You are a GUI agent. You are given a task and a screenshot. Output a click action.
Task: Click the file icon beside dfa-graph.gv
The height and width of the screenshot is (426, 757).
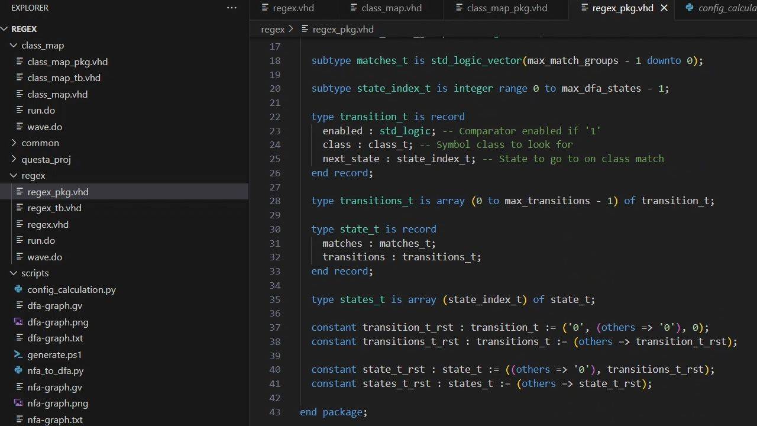coord(18,306)
